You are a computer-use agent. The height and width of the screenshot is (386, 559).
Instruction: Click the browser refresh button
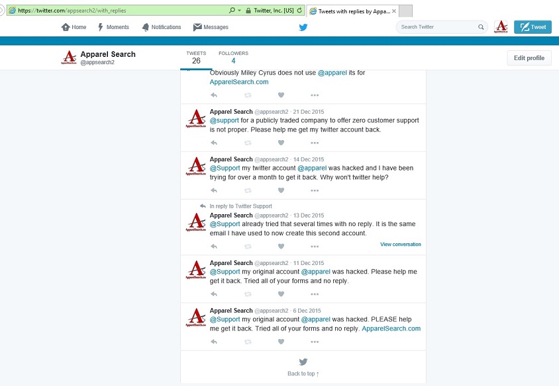point(299,11)
